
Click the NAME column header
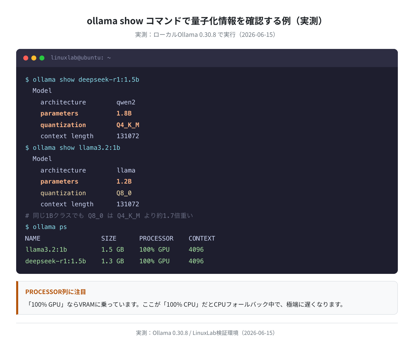point(33,239)
